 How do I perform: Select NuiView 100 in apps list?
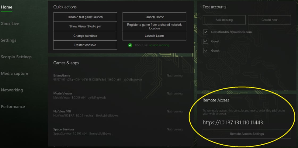point(62,111)
